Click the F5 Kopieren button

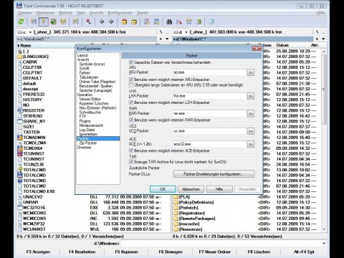click(x=126, y=252)
